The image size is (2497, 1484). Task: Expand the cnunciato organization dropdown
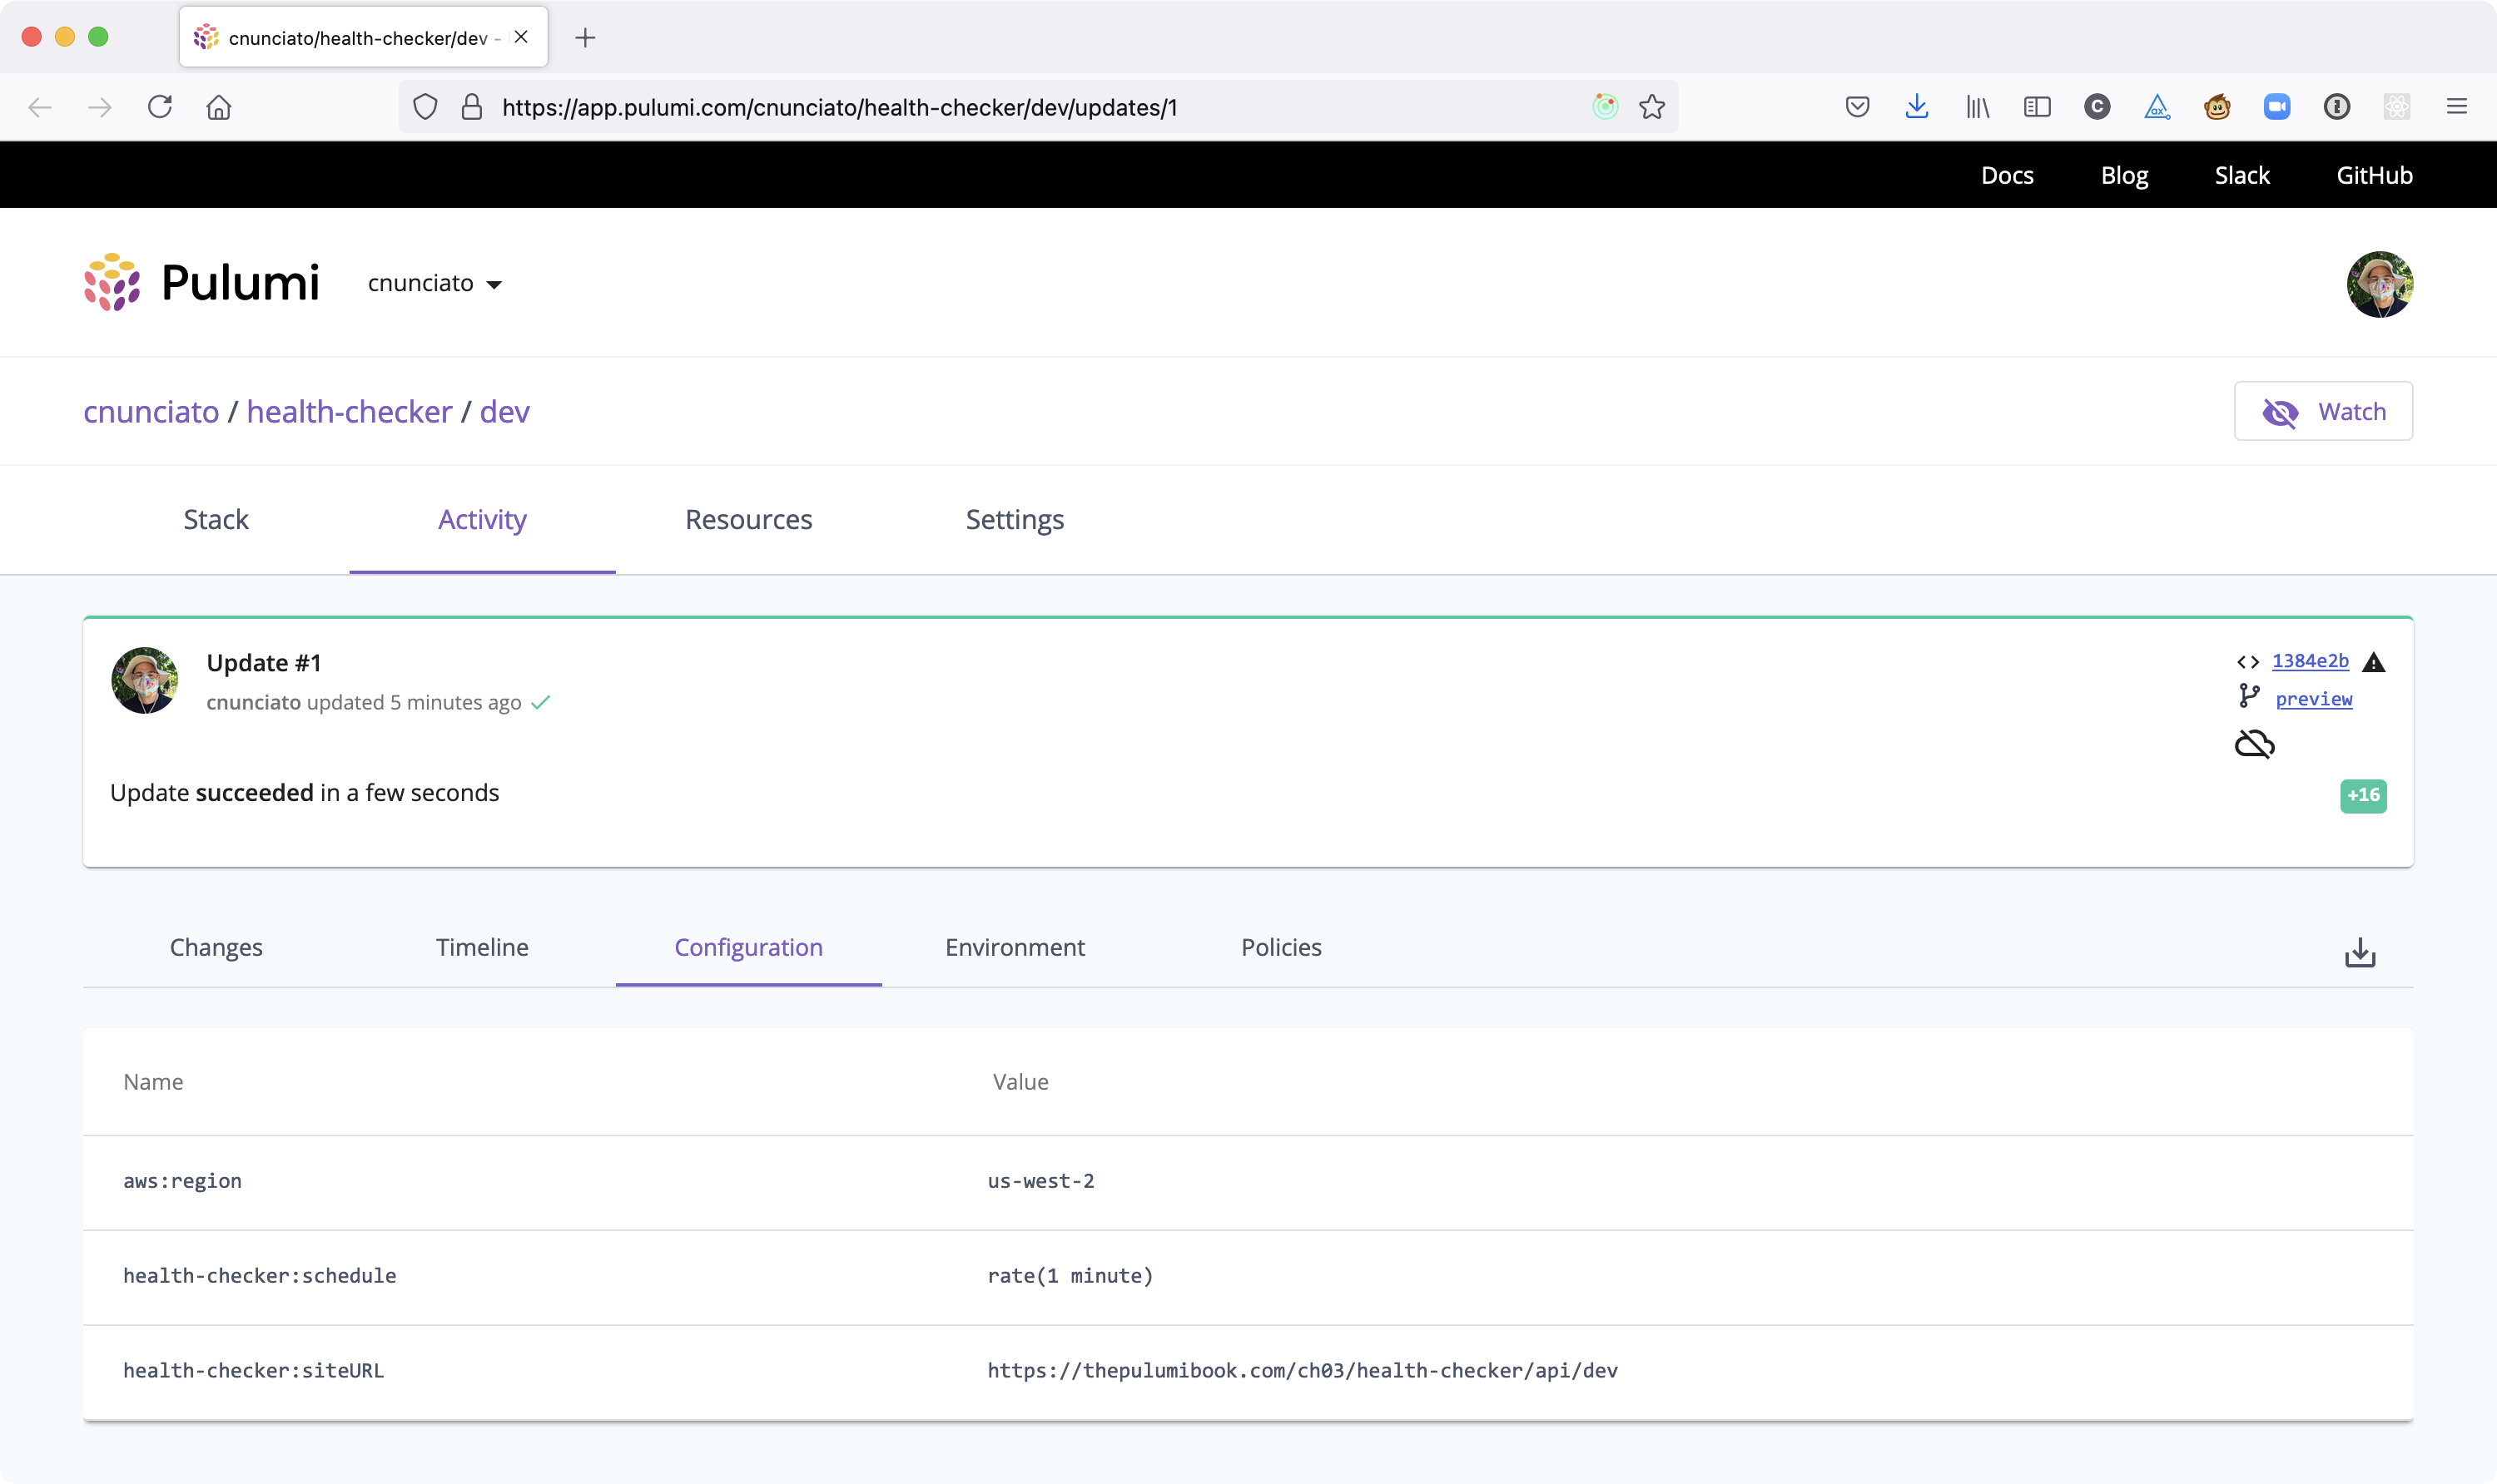tap(435, 284)
